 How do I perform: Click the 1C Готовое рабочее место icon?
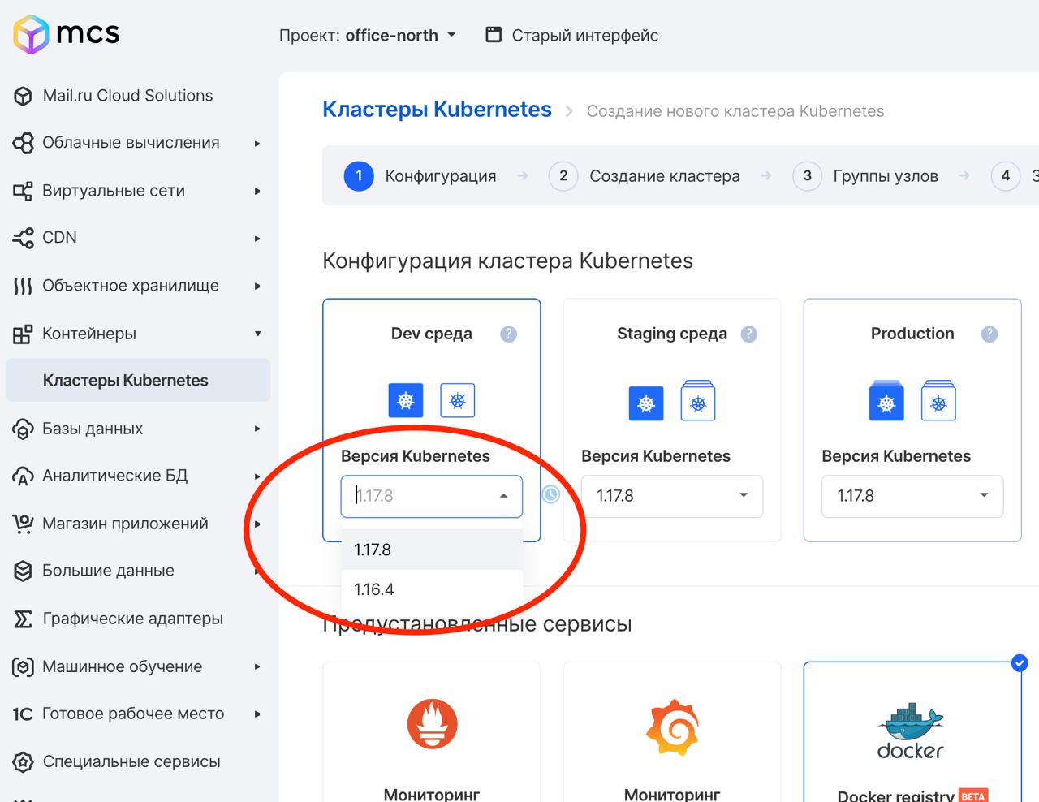(23, 714)
